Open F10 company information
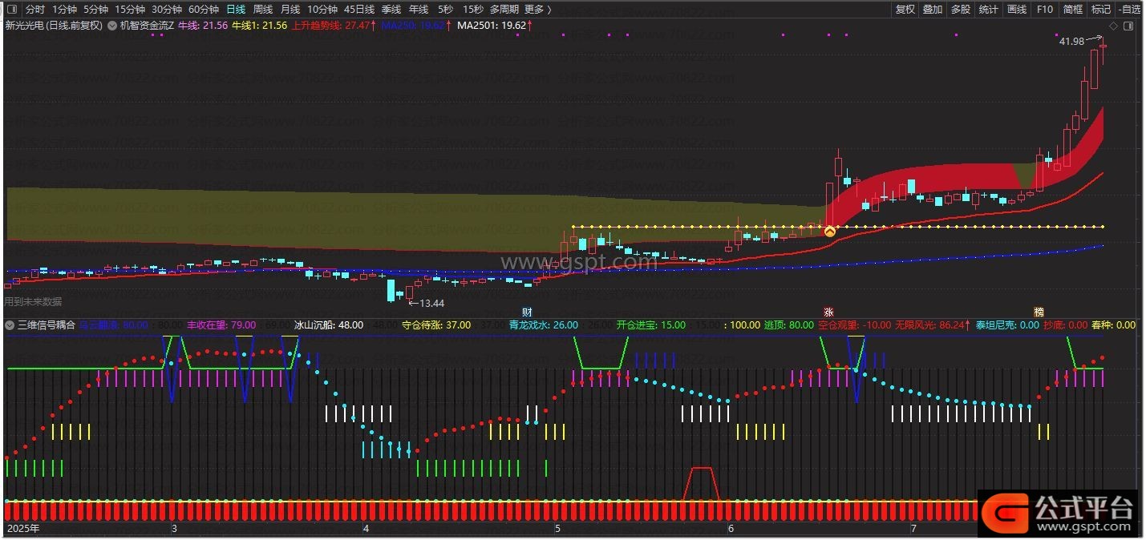The width and height of the screenshot is (1146, 540). (1044, 10)
